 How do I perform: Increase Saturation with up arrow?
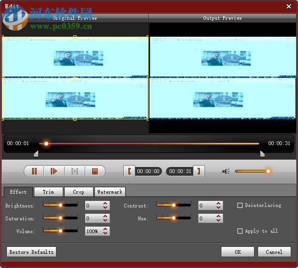(105, 216)
